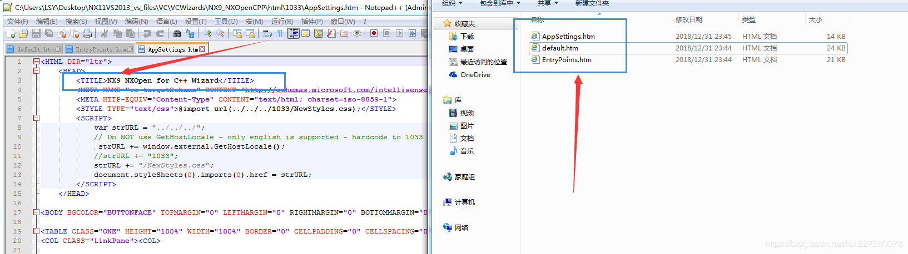The height and width of the screenshot is (254, 908).
Task: Click the Close All documents toolbar icon
Action: click(x=75, y=33)
